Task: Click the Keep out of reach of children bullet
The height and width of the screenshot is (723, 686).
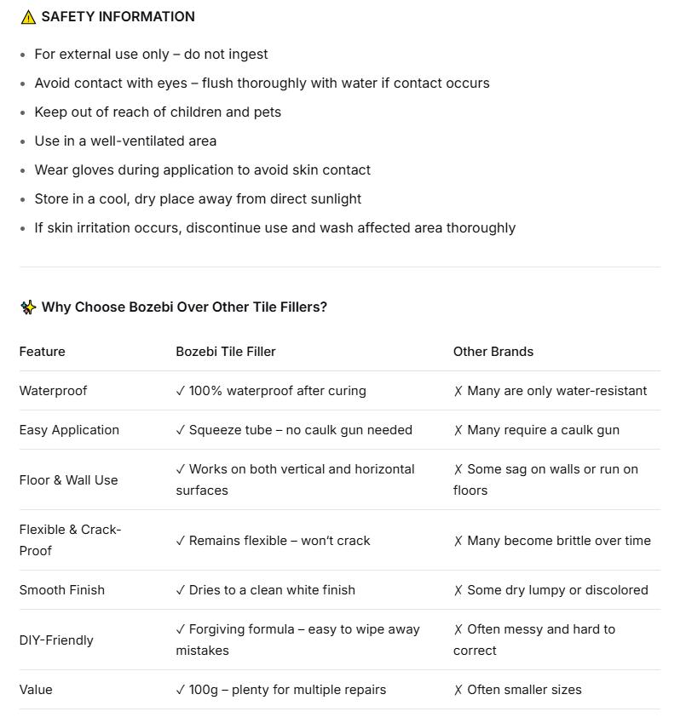Action: tap(158, 112)
